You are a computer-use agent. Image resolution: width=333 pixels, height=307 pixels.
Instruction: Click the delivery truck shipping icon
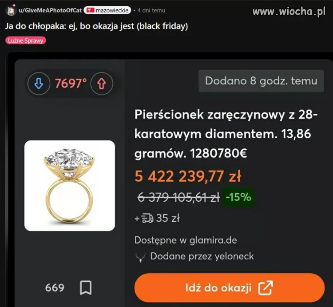coord(147,218)
